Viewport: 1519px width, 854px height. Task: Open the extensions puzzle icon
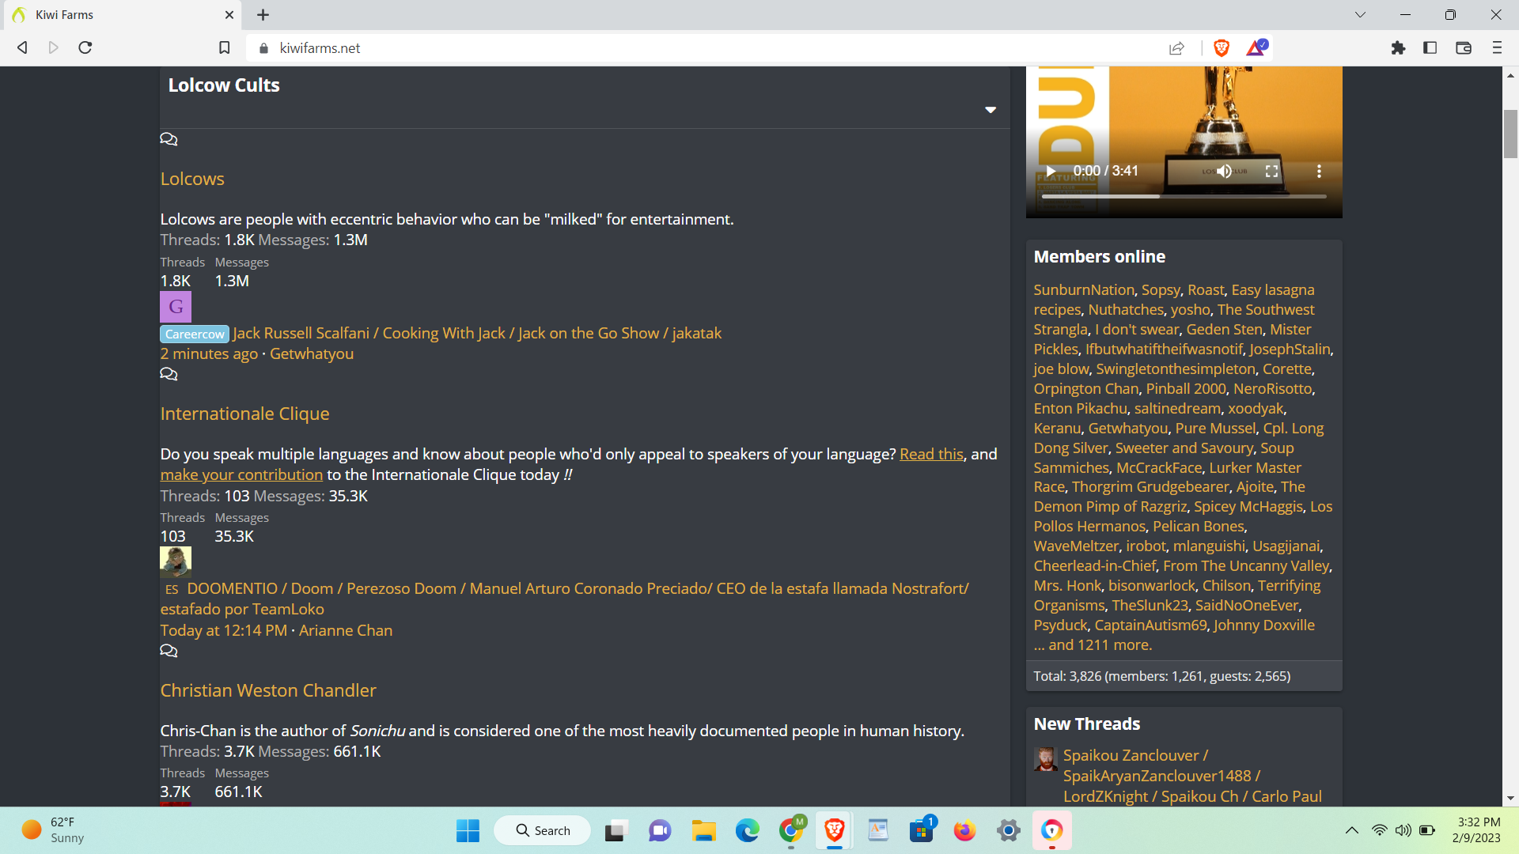tap(1398, 48)
